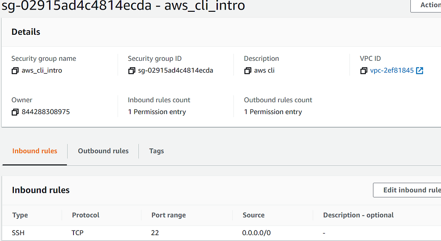441x241 pixels.
Task: Copy the security group name aws_cli_intro
Action: pos(15,70)
